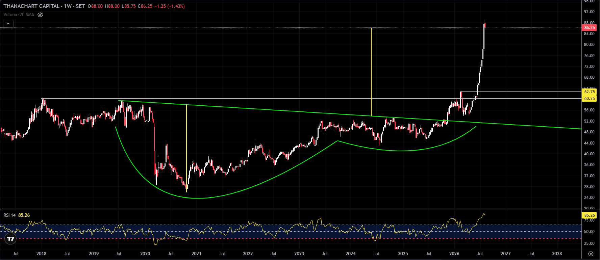
Task: Select the yellow vertical line in mid-2024
Action: point(371,72)
